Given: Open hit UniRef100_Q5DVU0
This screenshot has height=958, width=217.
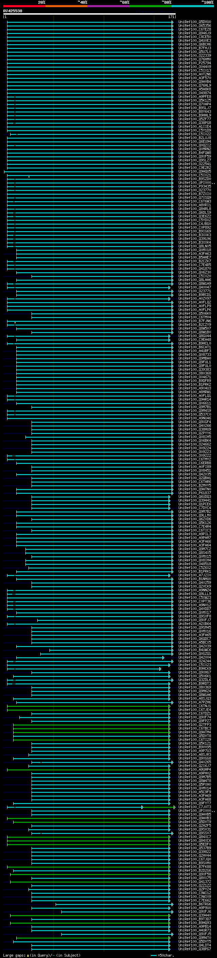Looking at the screenshot, I should coord(195,22).
